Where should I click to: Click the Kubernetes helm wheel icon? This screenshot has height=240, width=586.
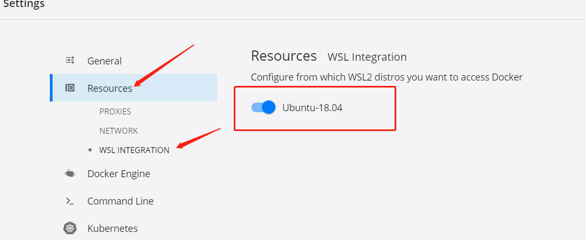click(70, 228)
